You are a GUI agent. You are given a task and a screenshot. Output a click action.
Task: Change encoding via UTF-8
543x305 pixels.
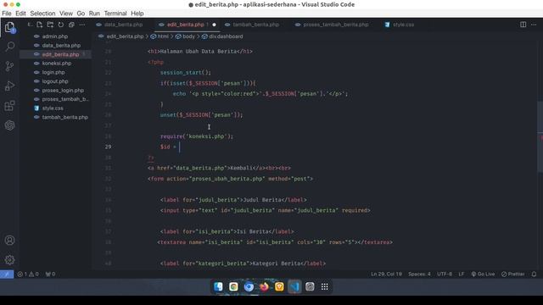[445, 274]
